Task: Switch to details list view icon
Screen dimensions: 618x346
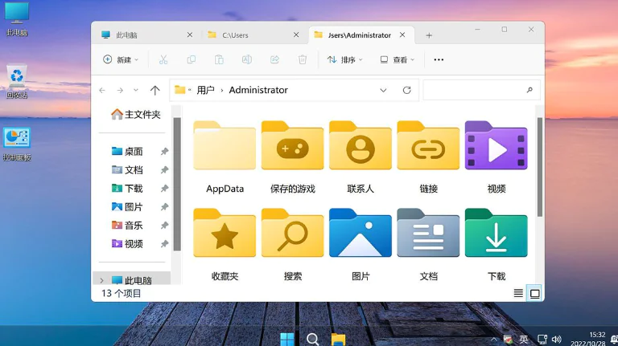Action: pos(518,293)
